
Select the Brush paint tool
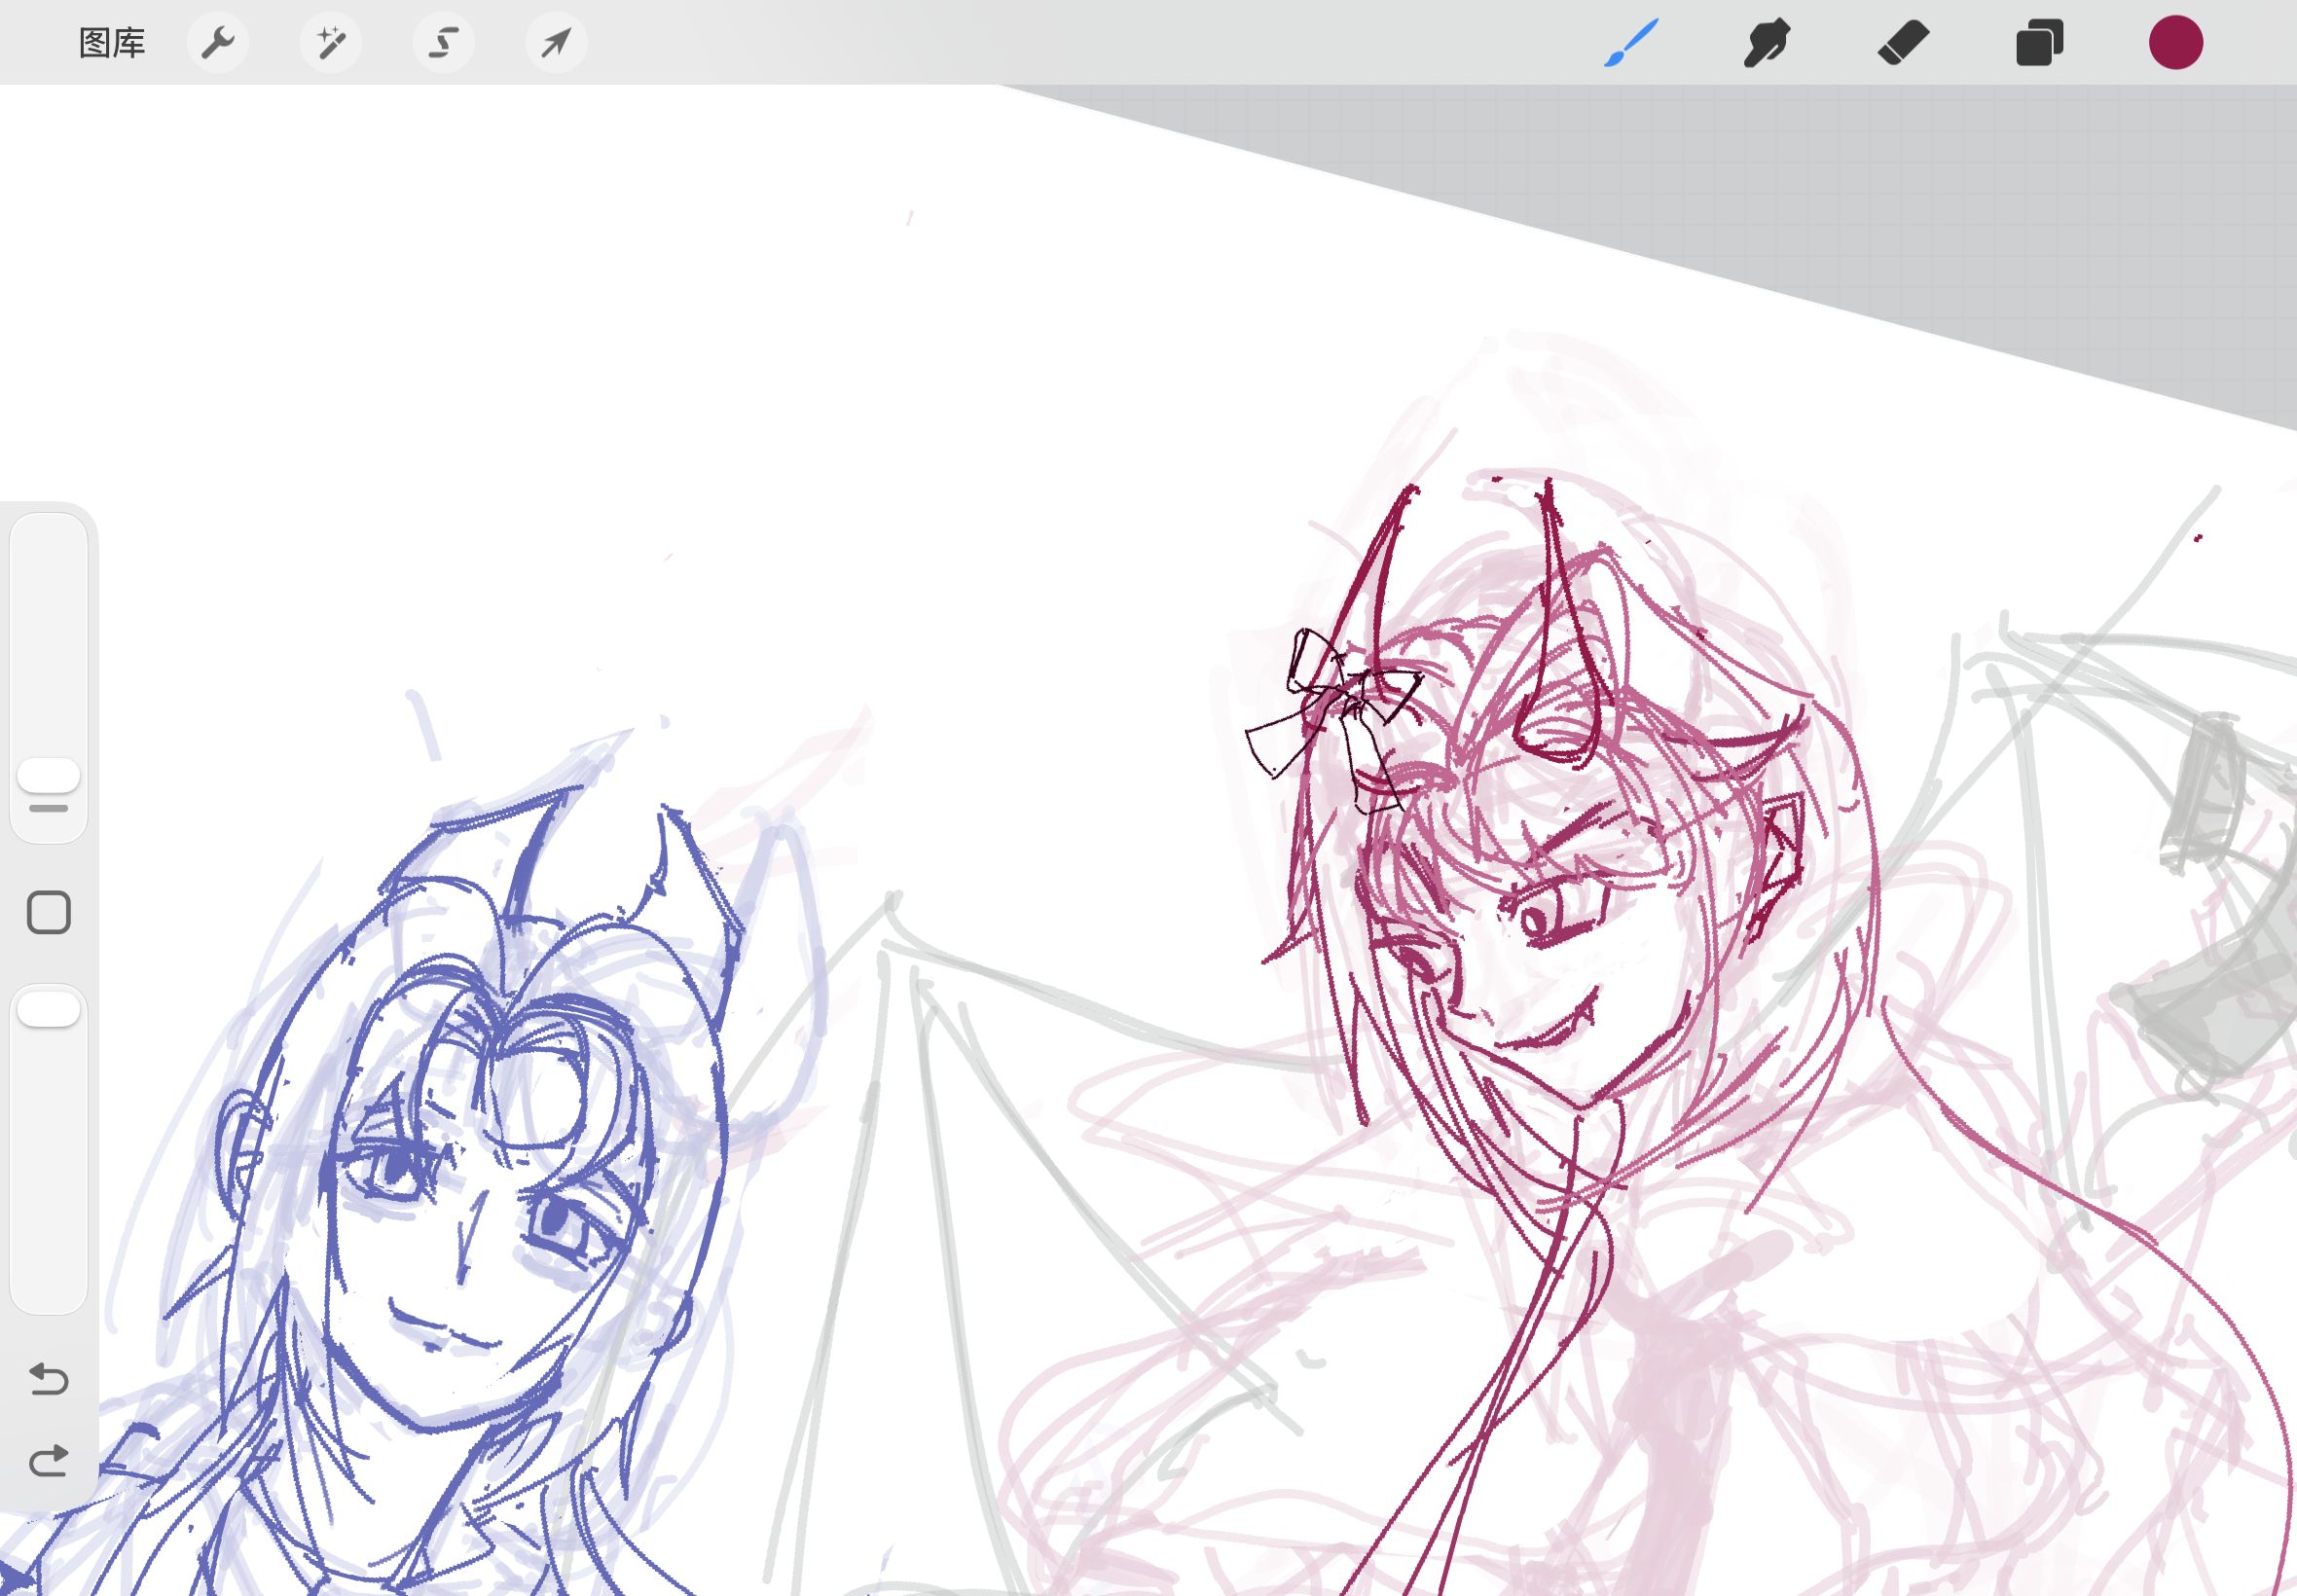pos(1631,43)
